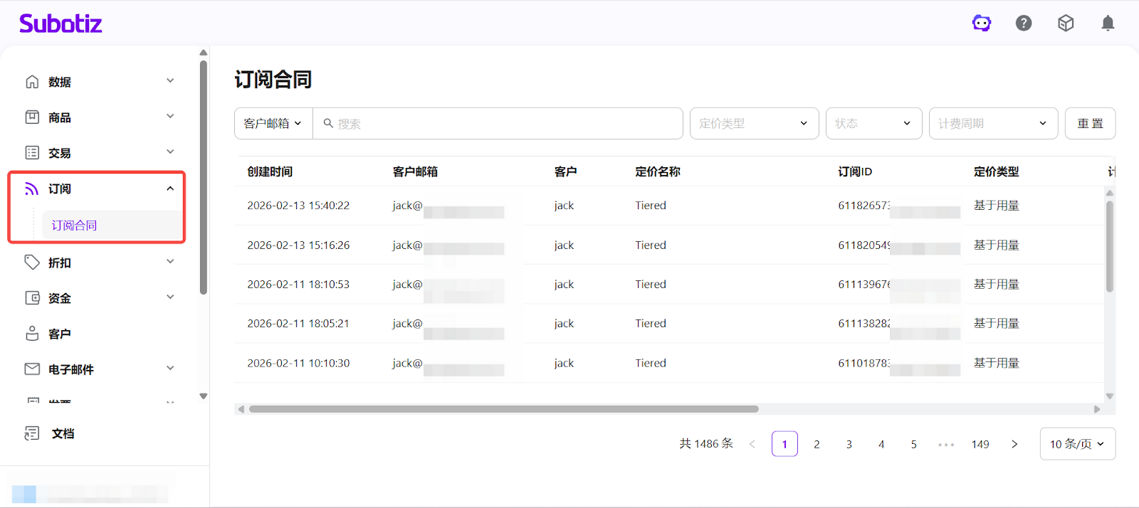Viewport: 1139px width, 508px height.
Task: Open help via question mark icon
Action: (1024, 23)
